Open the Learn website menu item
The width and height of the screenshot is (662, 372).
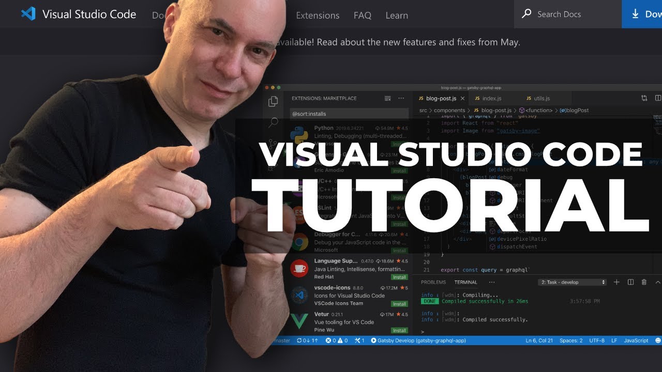(397, 16)
